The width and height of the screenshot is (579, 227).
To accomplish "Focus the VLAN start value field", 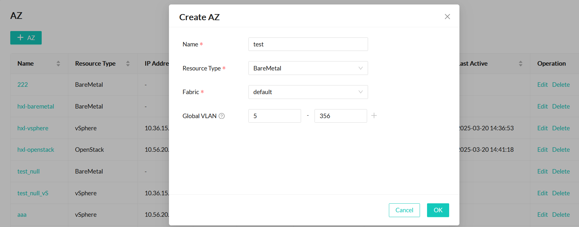I will click(274, 116).
